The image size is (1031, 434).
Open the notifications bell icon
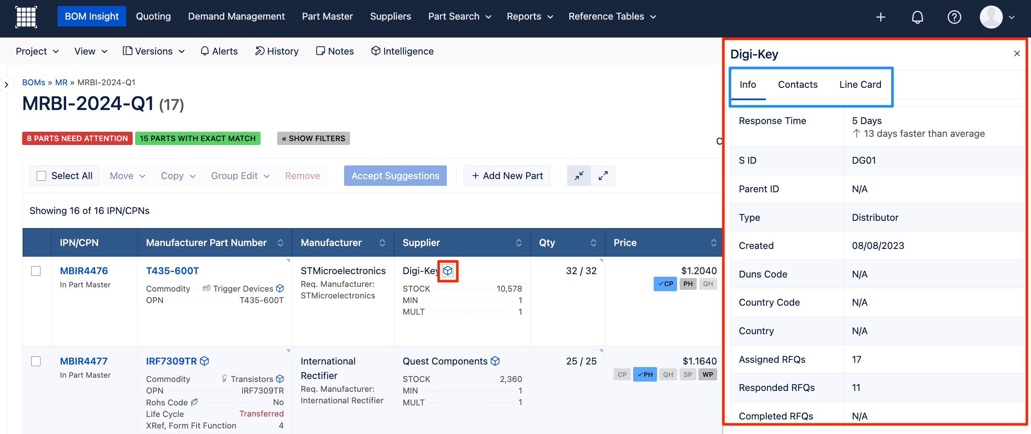(917, 17)
